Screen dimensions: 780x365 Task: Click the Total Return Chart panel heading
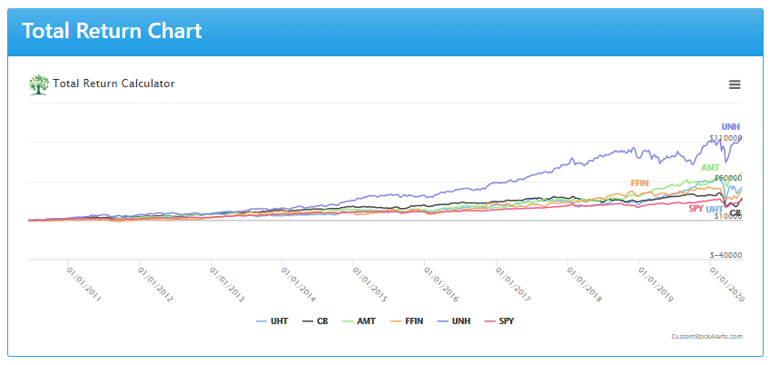pyautogui.click(x=112, y=31)
